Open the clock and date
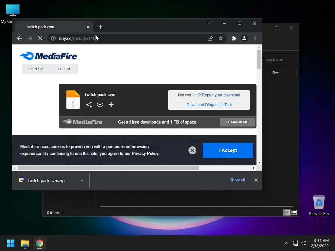Image resolution: width=335 pixels, height=251 pixels. point(320,243)
